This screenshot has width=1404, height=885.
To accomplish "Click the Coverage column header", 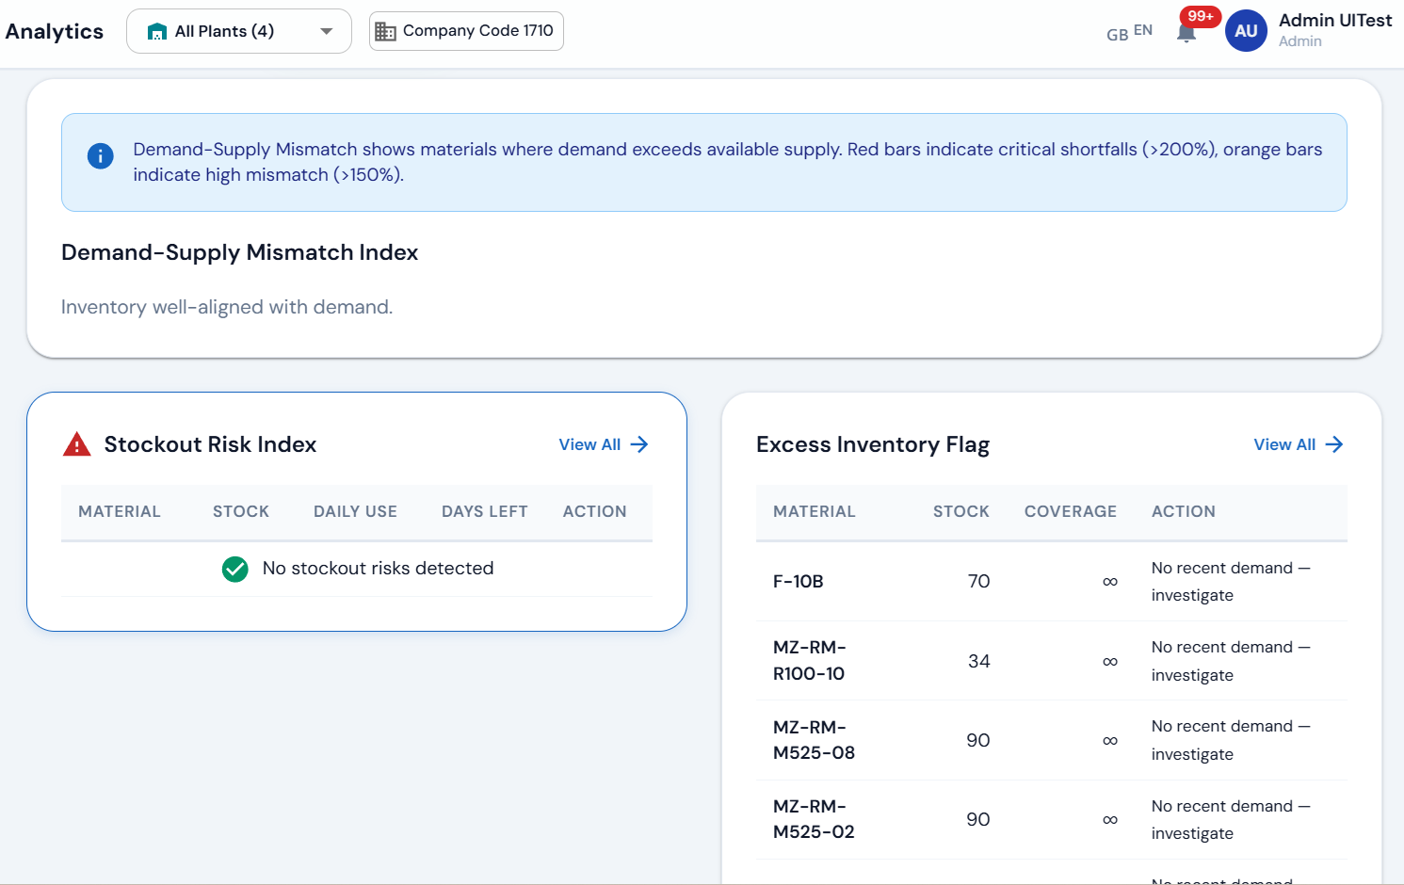I will 1070,511.
